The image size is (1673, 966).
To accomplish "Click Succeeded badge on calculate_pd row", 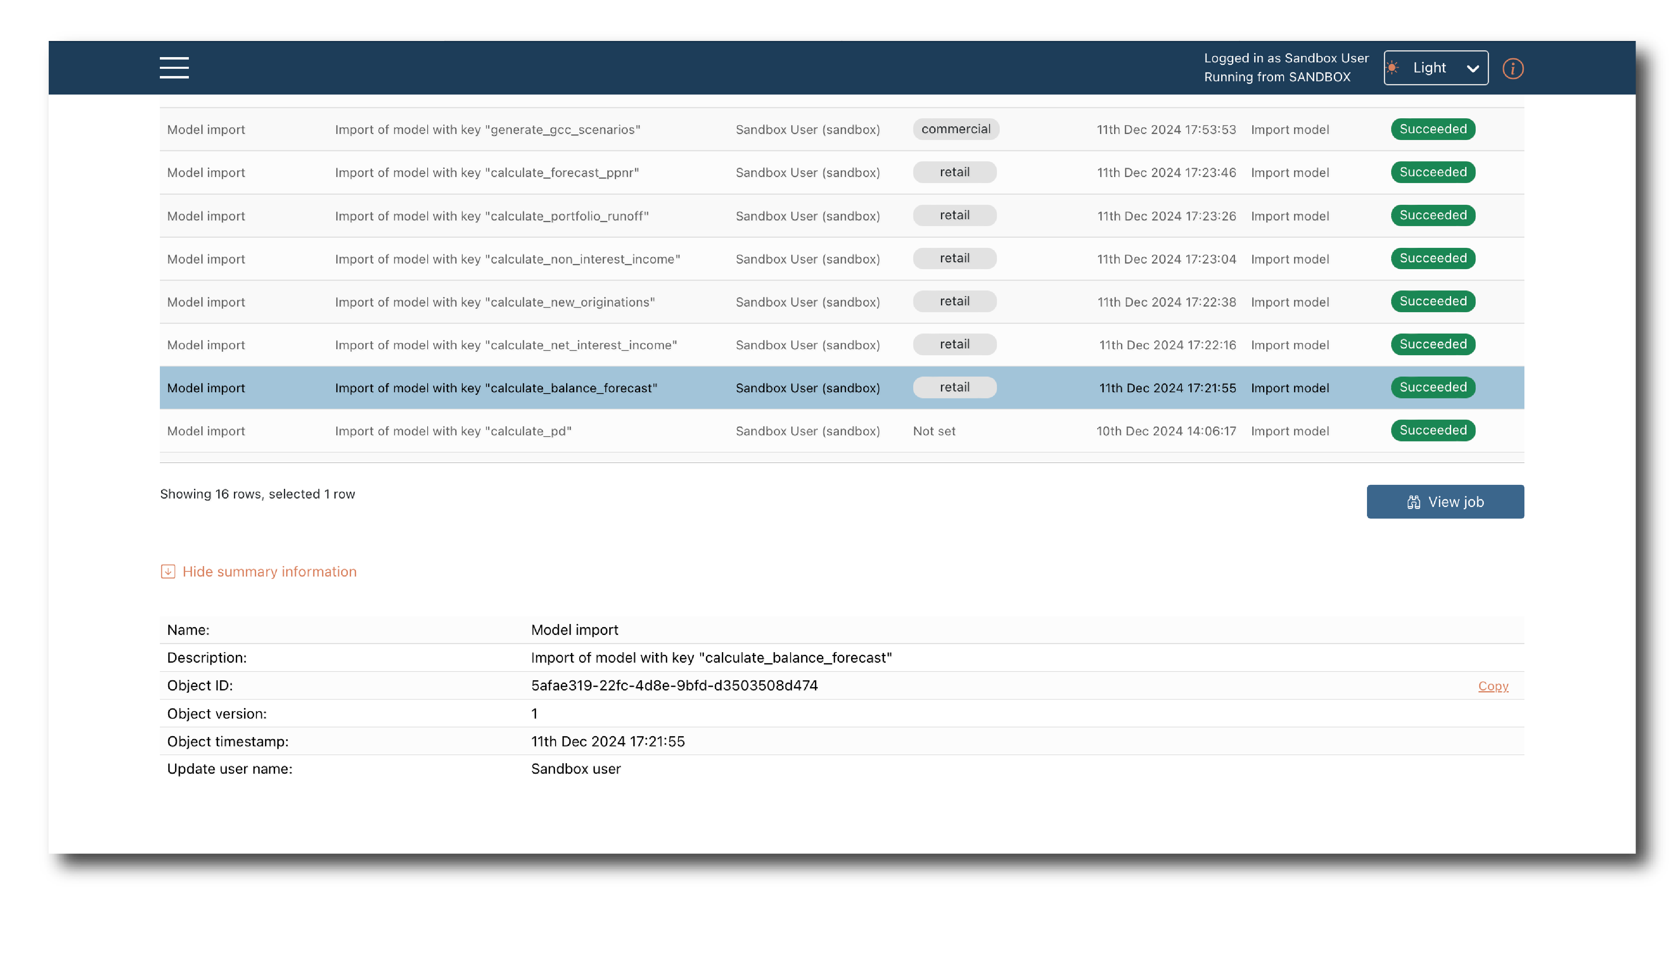I will click(1433, 430).
